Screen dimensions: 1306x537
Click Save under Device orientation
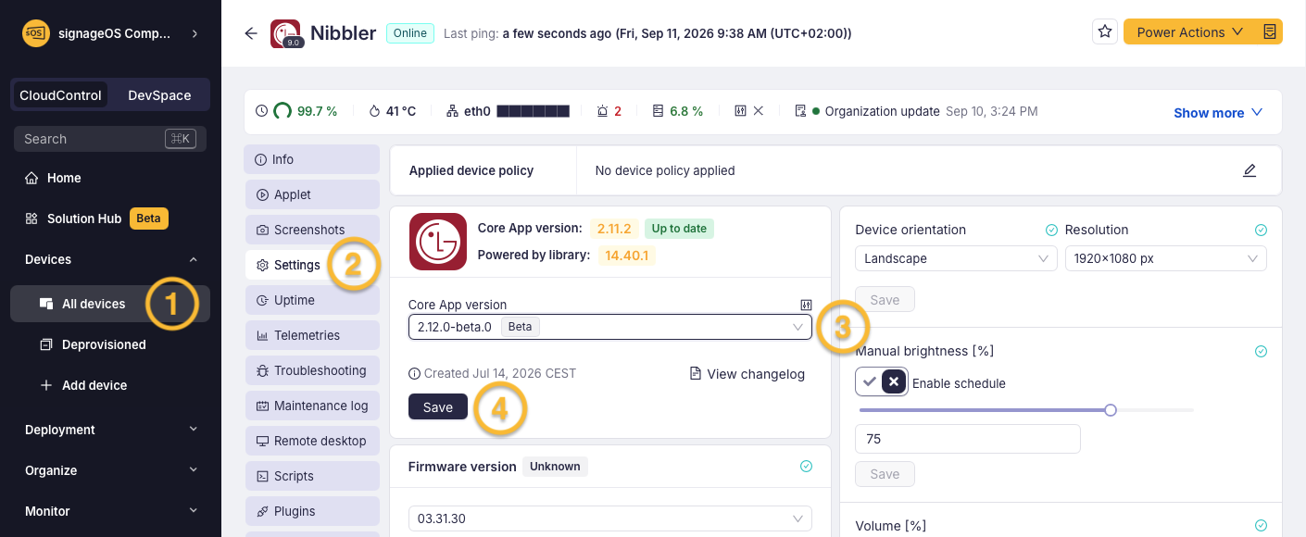click(x=885, y=300)
